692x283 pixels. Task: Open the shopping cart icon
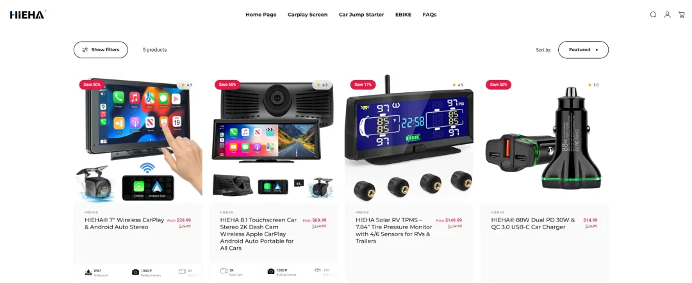(x=681, y=15)
